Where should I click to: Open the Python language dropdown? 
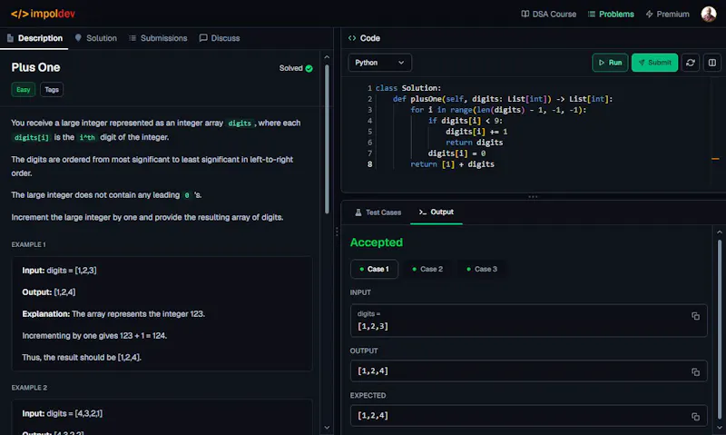coord(379,63)
